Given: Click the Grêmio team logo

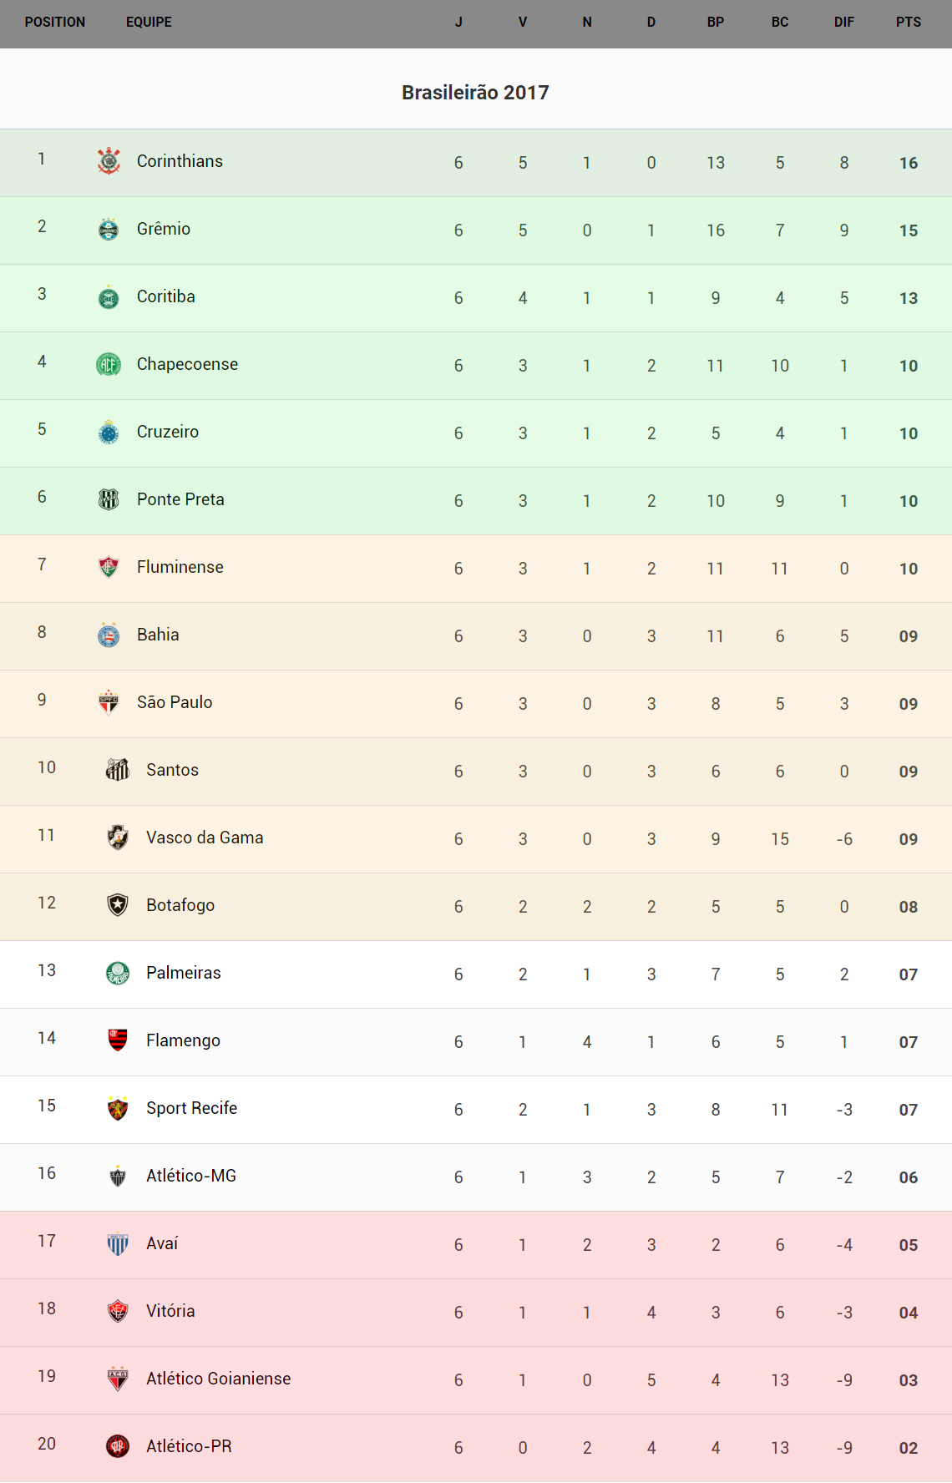Looking at the screenshot, I should [109, 229].
